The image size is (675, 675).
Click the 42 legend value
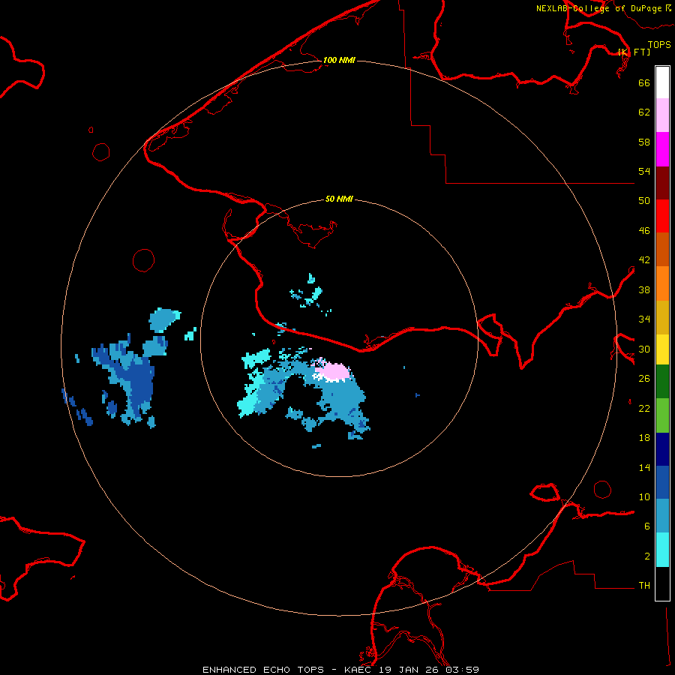644,260
